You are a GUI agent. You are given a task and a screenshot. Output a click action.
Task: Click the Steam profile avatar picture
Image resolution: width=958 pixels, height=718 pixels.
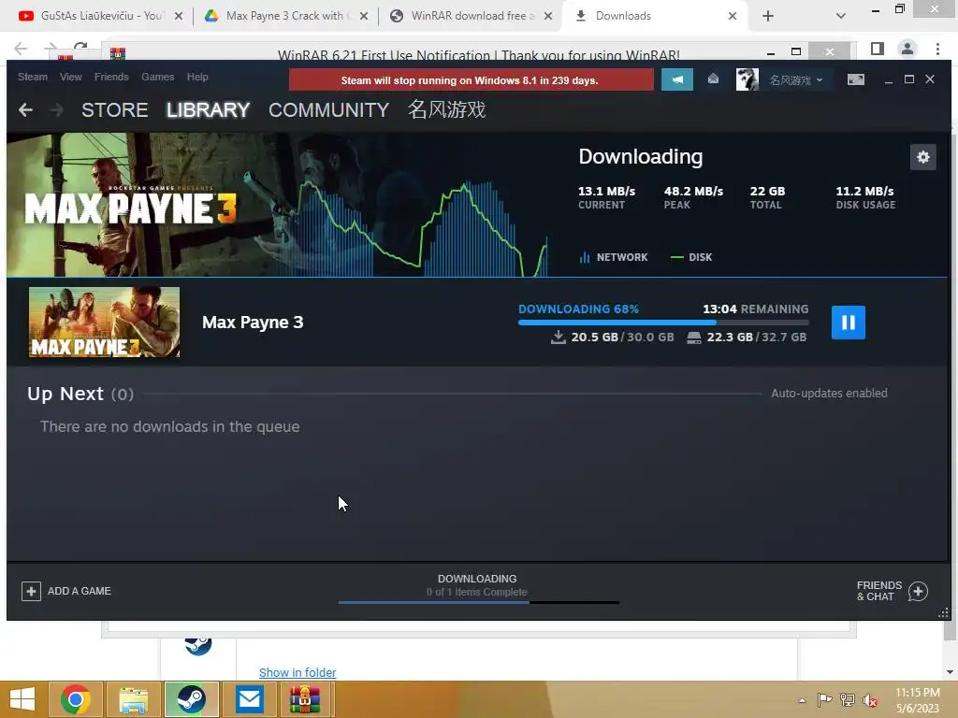[748, 79]
